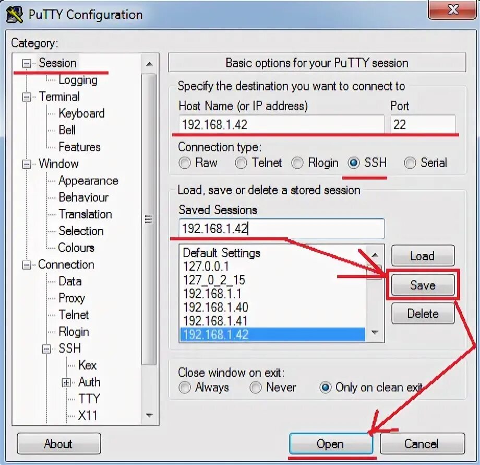Open the Rlogin category in tree

74,332
